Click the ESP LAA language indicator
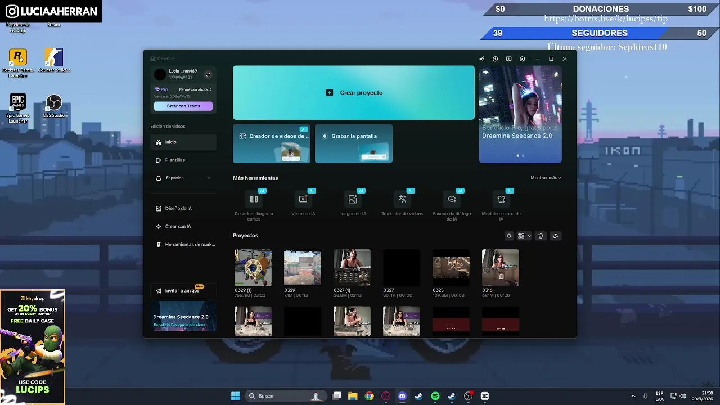The width and height of the screenshot is (720, 405). 659,396
